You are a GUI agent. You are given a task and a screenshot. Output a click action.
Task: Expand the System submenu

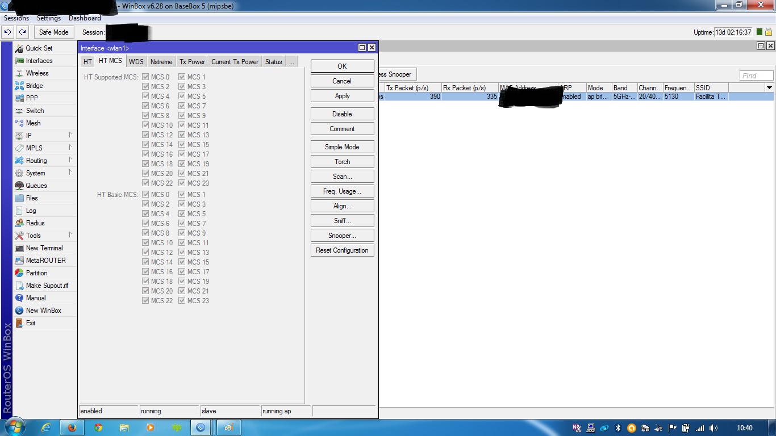click(70, 173)
